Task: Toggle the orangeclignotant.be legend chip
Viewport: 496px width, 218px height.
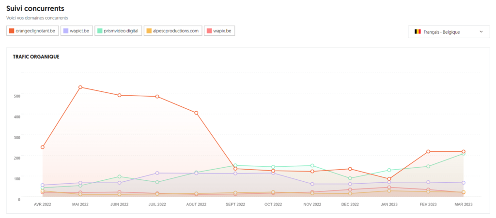Action: pyautogui.click(x=32, y=31)
